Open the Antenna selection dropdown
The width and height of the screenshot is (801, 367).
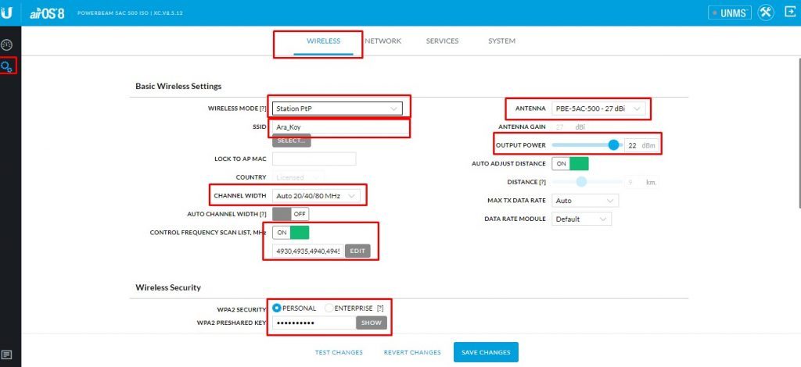point(598,109)
